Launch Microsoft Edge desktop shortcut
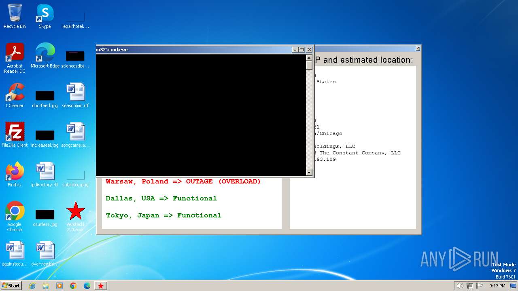Image resolution: width=518 pixels, height=291 pixels. 45,56
